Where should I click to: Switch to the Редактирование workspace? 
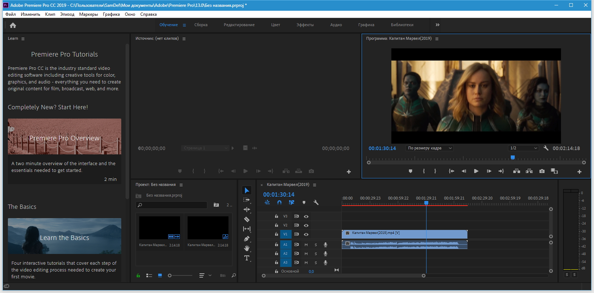[239, 25]
